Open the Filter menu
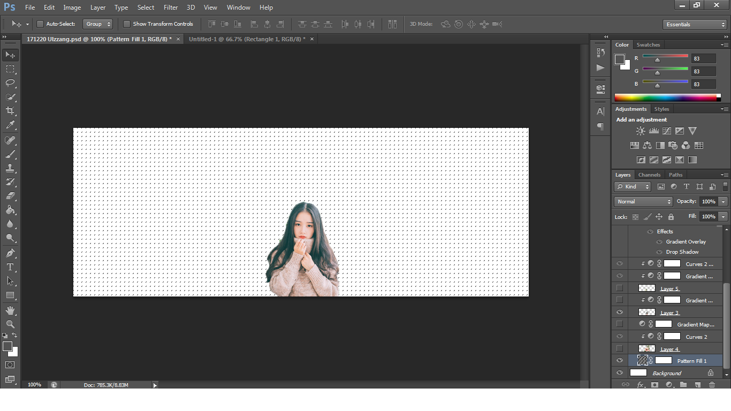731x411 pixels. [x=171, y=7]
